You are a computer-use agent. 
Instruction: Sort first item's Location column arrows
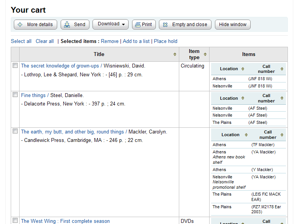(x=243, y=69)
